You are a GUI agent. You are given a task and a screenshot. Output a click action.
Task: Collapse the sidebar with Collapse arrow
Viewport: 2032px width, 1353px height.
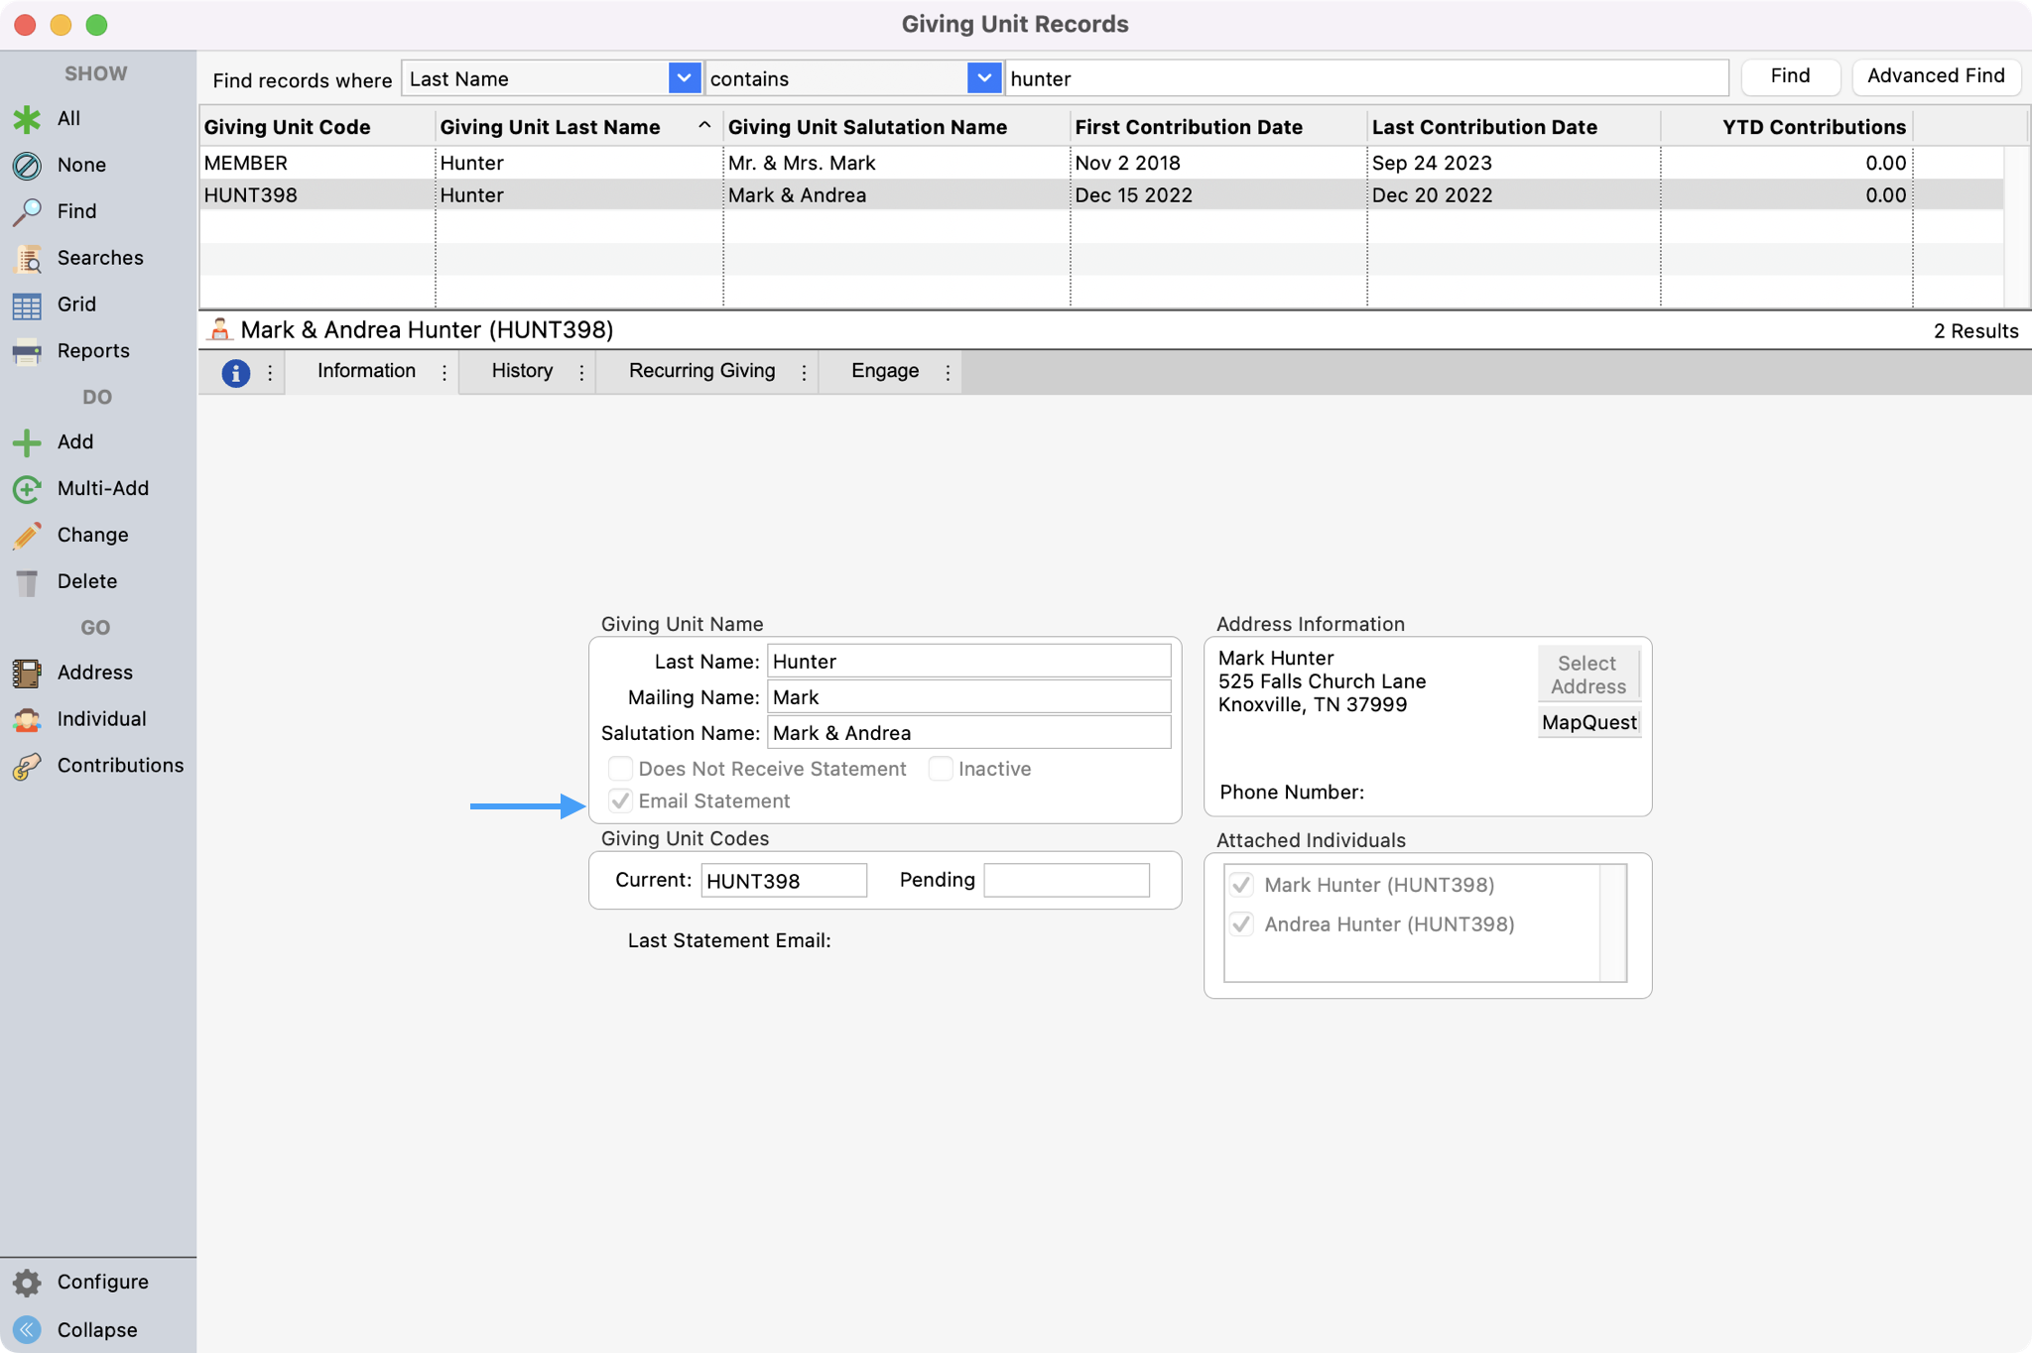(27, 1329)
